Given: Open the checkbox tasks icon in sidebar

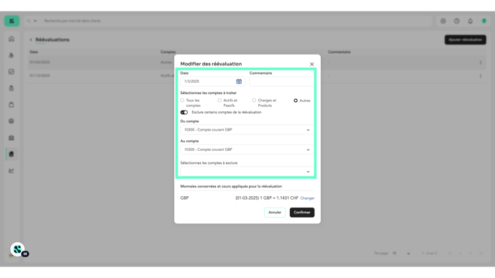Looking at the screenshot, I should (12, 72).
